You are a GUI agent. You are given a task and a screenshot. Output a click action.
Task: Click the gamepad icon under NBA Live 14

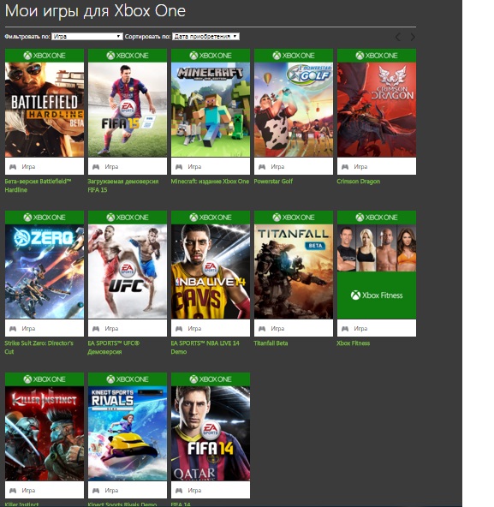pos(179,329)
